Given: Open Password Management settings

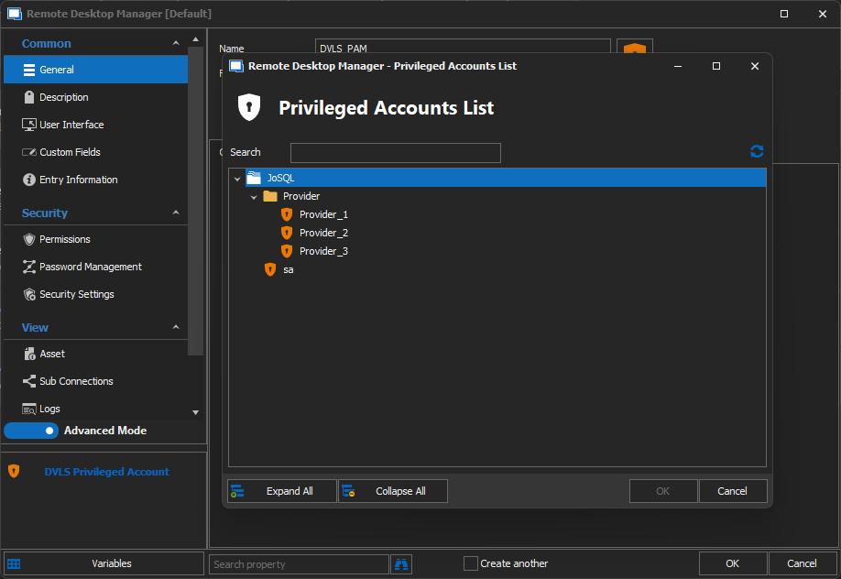Looking at the screenshot, I should (x=90, y=267).
